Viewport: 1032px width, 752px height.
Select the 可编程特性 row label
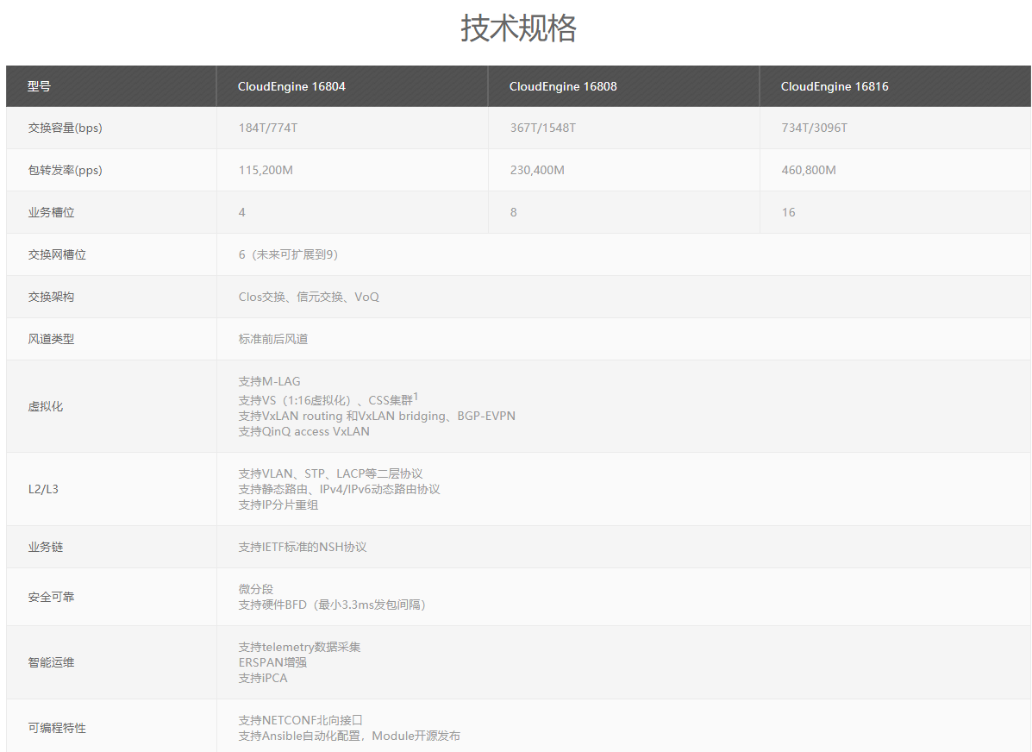click(57, 728)
